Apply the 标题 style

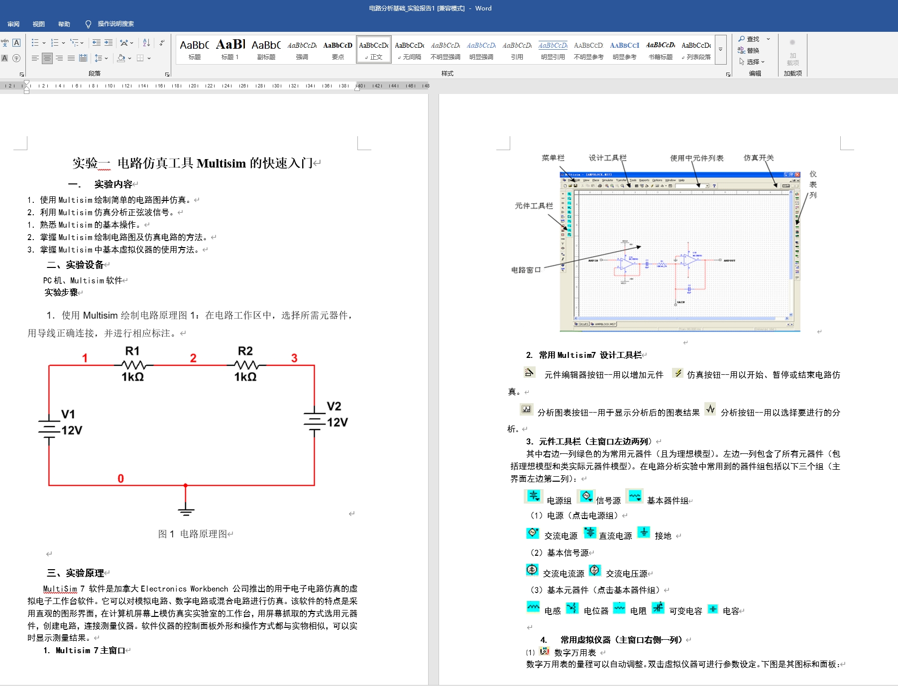pos(195,50)
